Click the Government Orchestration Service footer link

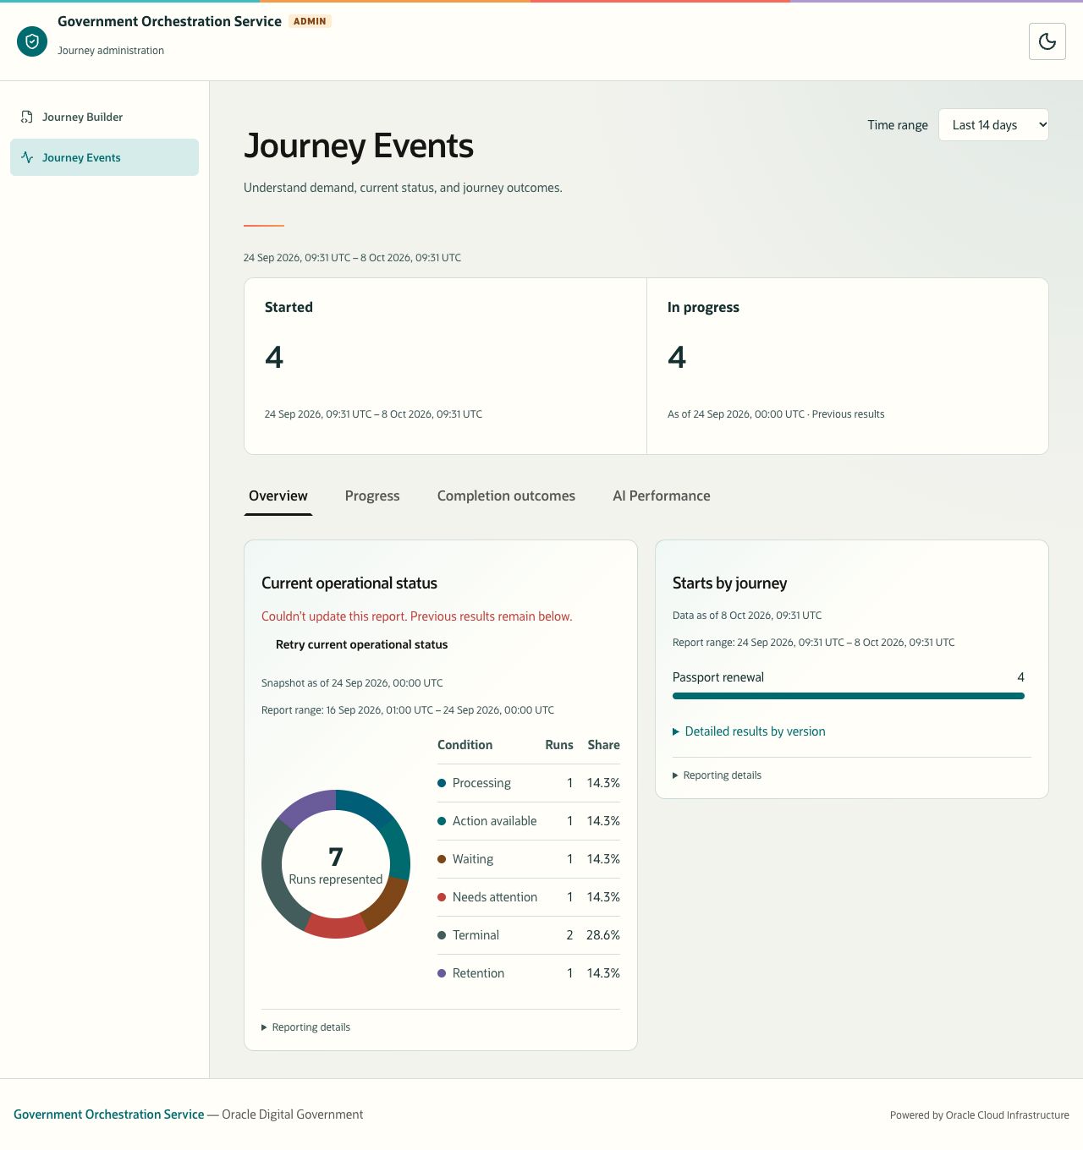pos(109,1114)
